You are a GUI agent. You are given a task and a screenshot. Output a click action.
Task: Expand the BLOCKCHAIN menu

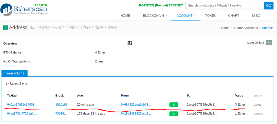click(155, 15)
